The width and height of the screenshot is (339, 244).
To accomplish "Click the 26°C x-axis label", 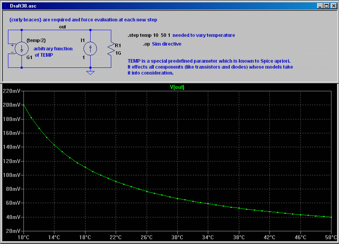I will (147, 238).
